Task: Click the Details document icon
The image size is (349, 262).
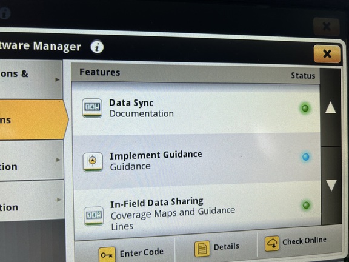Action: tap(202, 249)
